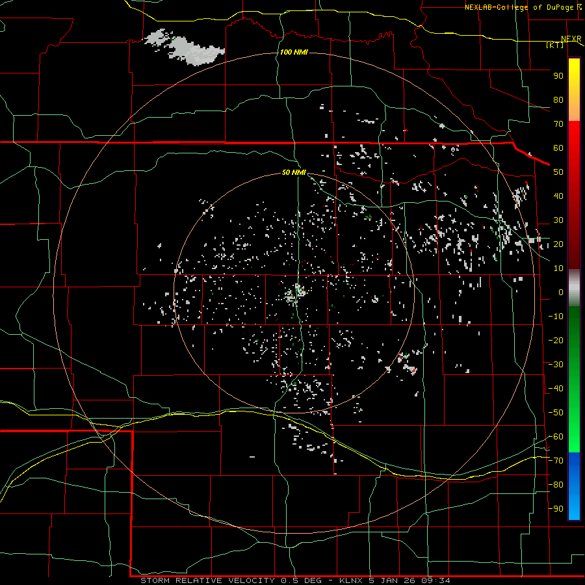Click the "-30" scale label
Viewport: 585px width, 585px height.
(556, 365)
